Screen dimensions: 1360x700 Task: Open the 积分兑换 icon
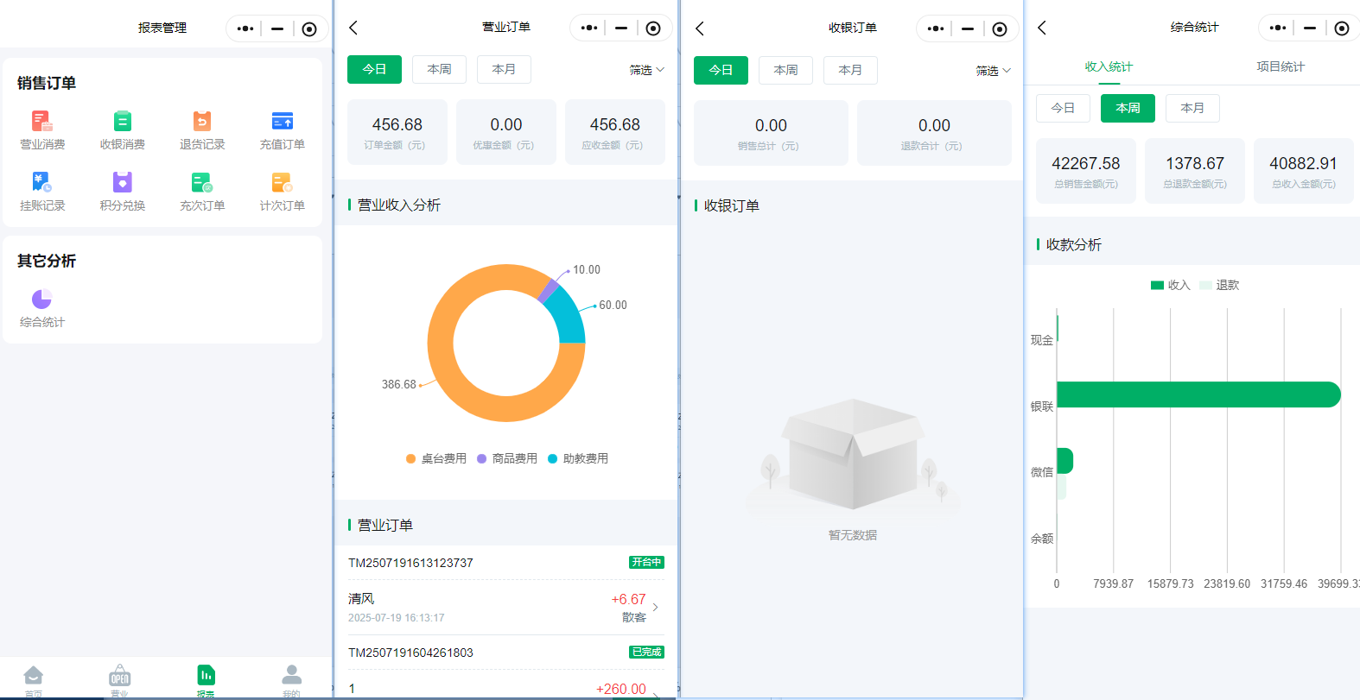122,183
